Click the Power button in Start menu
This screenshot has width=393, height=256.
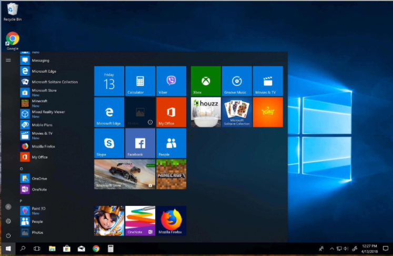tap(8, 235)
